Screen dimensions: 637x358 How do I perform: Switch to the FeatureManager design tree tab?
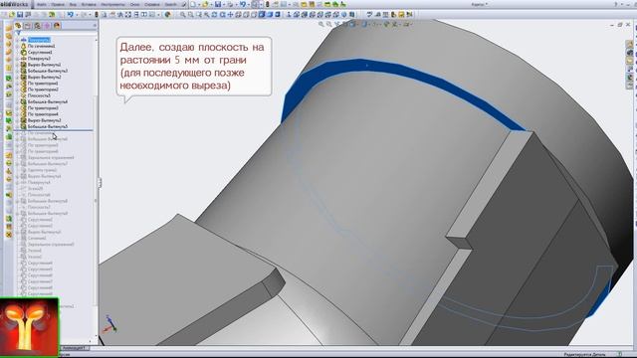pyautogui.click(x=18, y=26)
